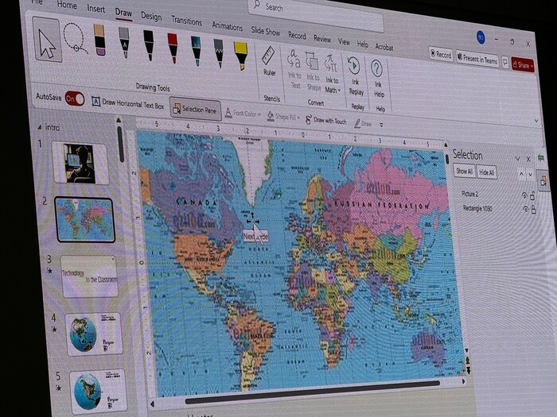Select slide 4 globe thumbnail
Screen dimensions: 557x417
pyautogui.click(x=94, y=334)
